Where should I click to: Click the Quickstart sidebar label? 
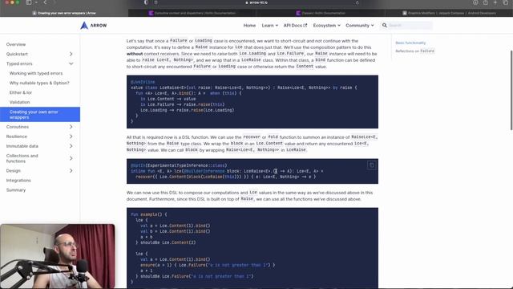click(17, 54)
